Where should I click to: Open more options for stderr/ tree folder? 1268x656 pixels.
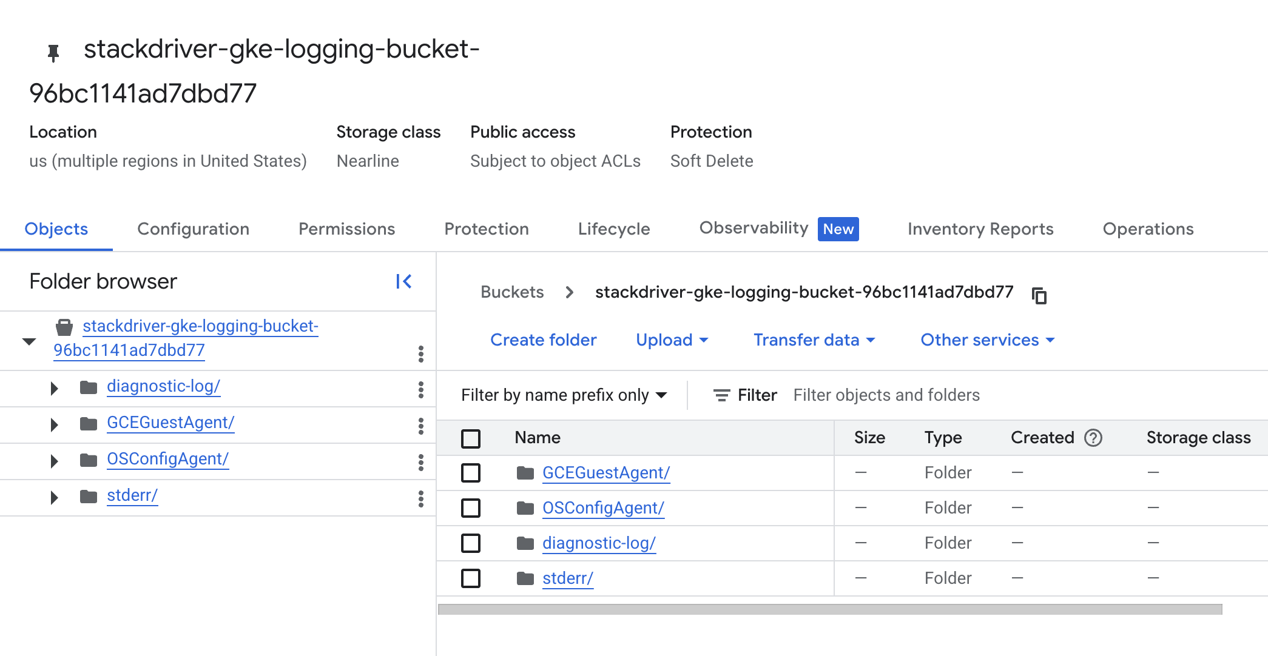421,499
